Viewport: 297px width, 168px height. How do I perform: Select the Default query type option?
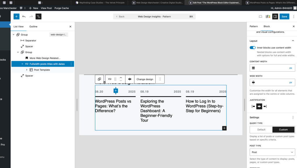pos(261,129)
